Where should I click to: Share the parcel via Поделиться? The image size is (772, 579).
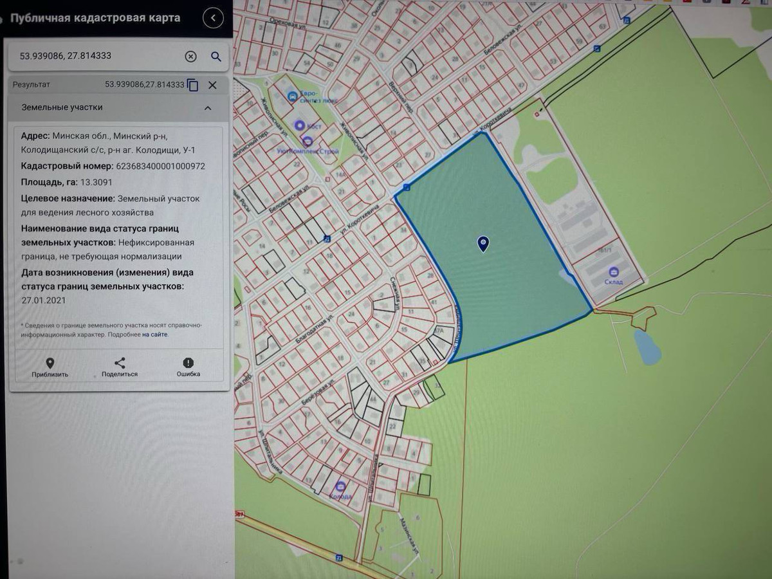click(x=120, y=367)
